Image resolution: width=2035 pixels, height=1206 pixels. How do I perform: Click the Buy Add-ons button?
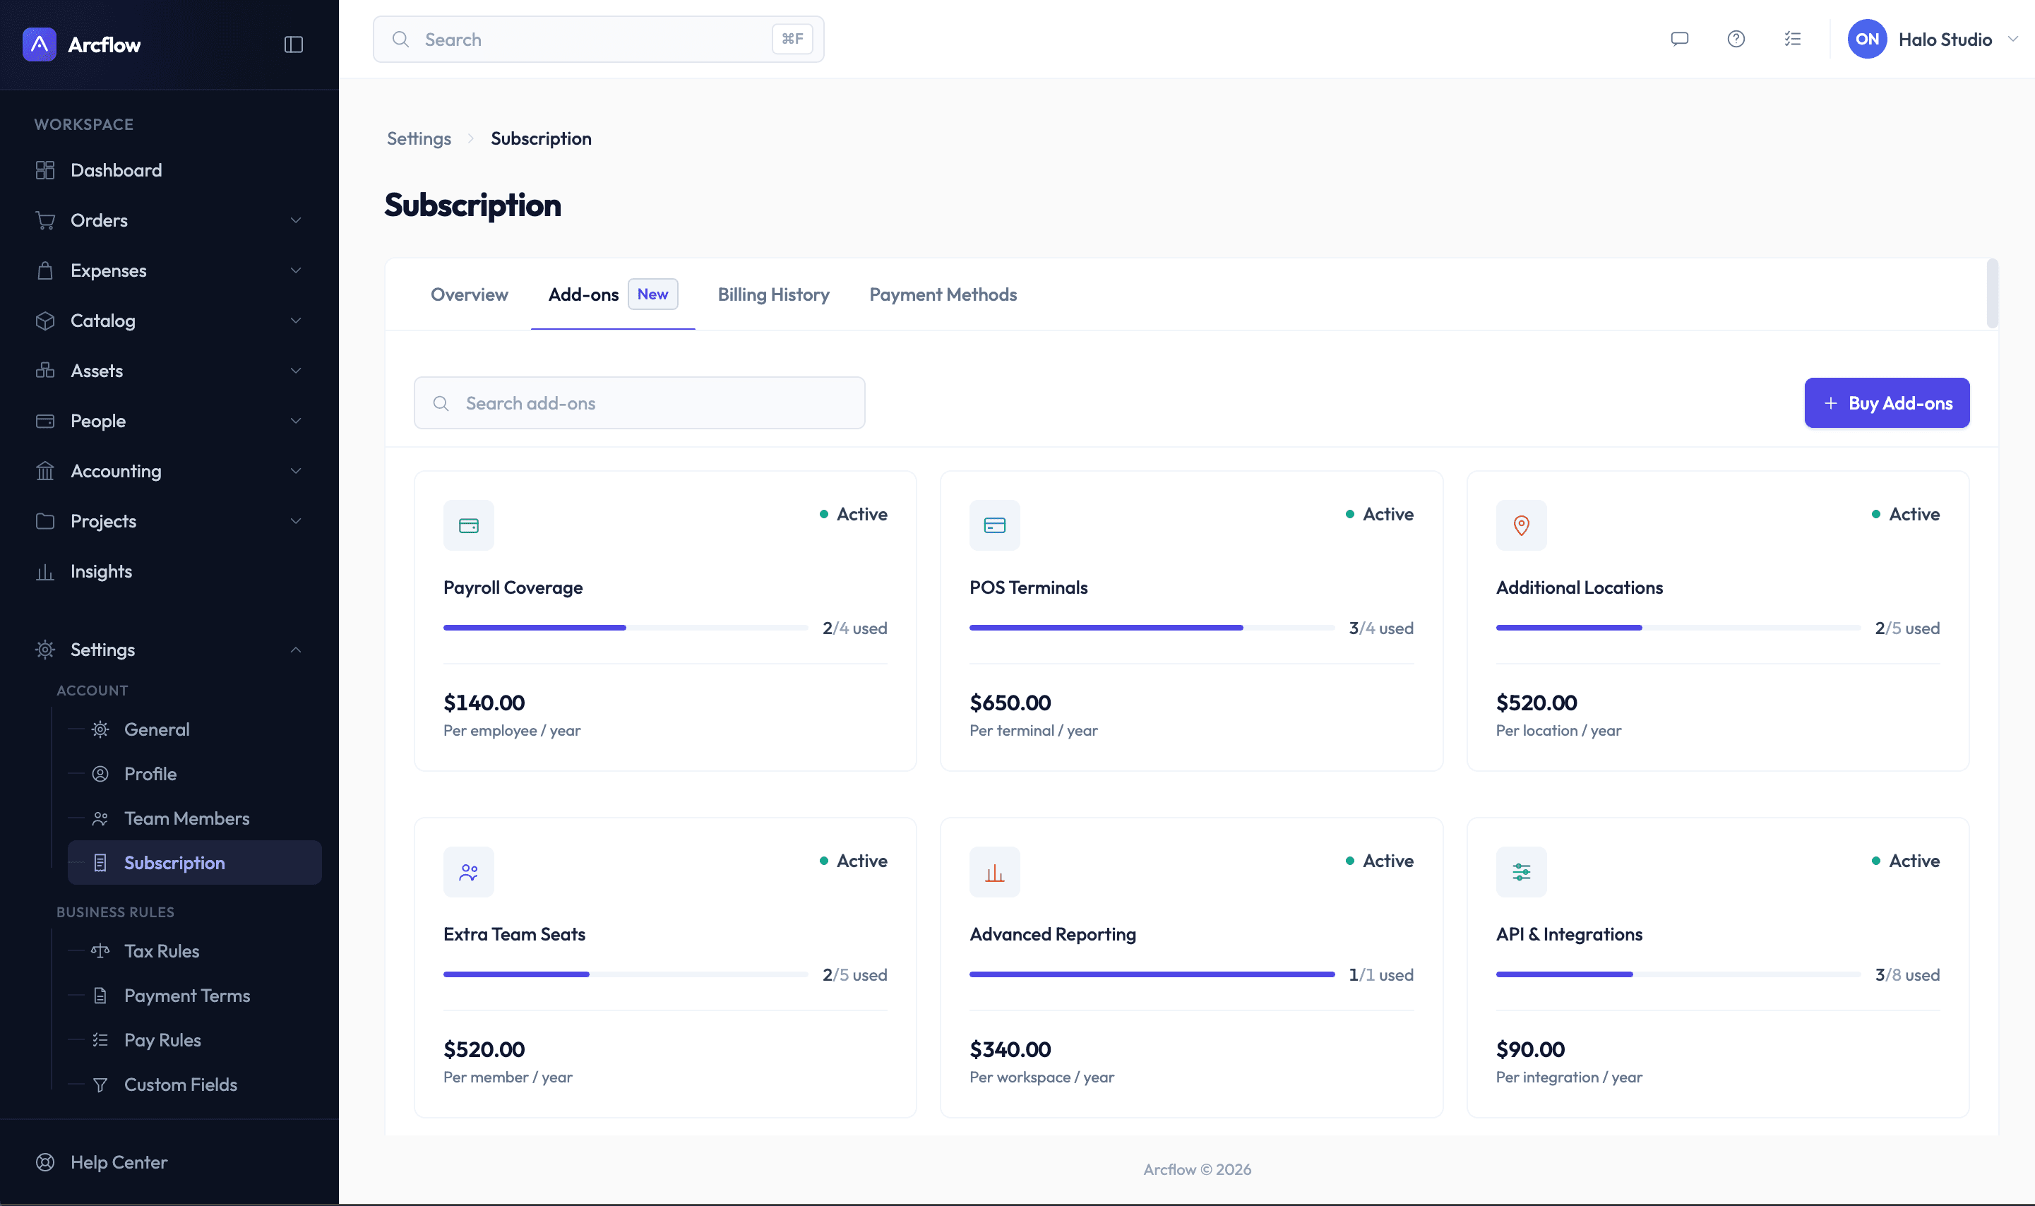coord(1886,403)
